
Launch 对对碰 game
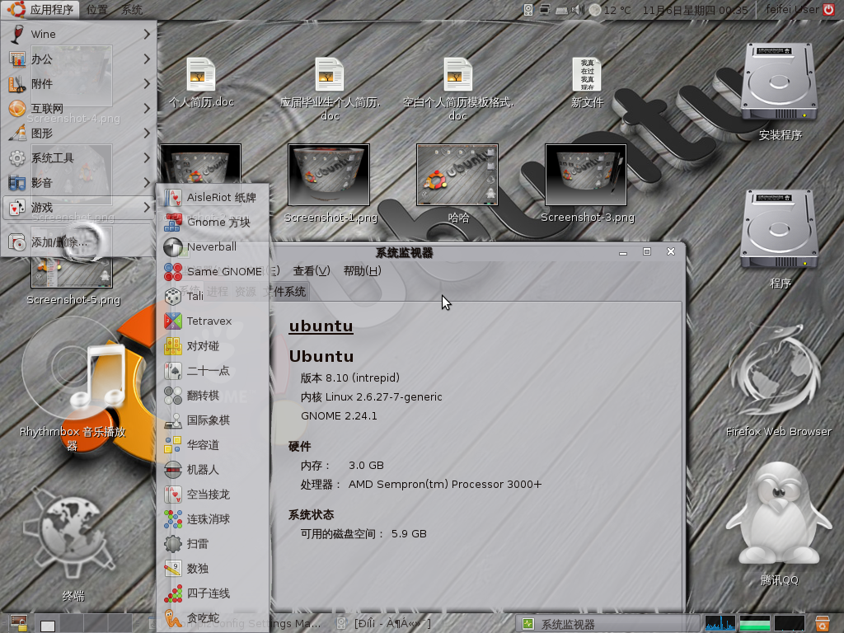tap(212, 346)
